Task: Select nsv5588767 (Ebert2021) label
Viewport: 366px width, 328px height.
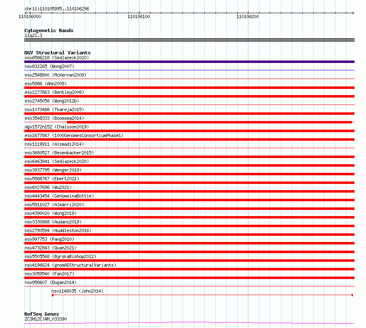Action: coord(52,179)
